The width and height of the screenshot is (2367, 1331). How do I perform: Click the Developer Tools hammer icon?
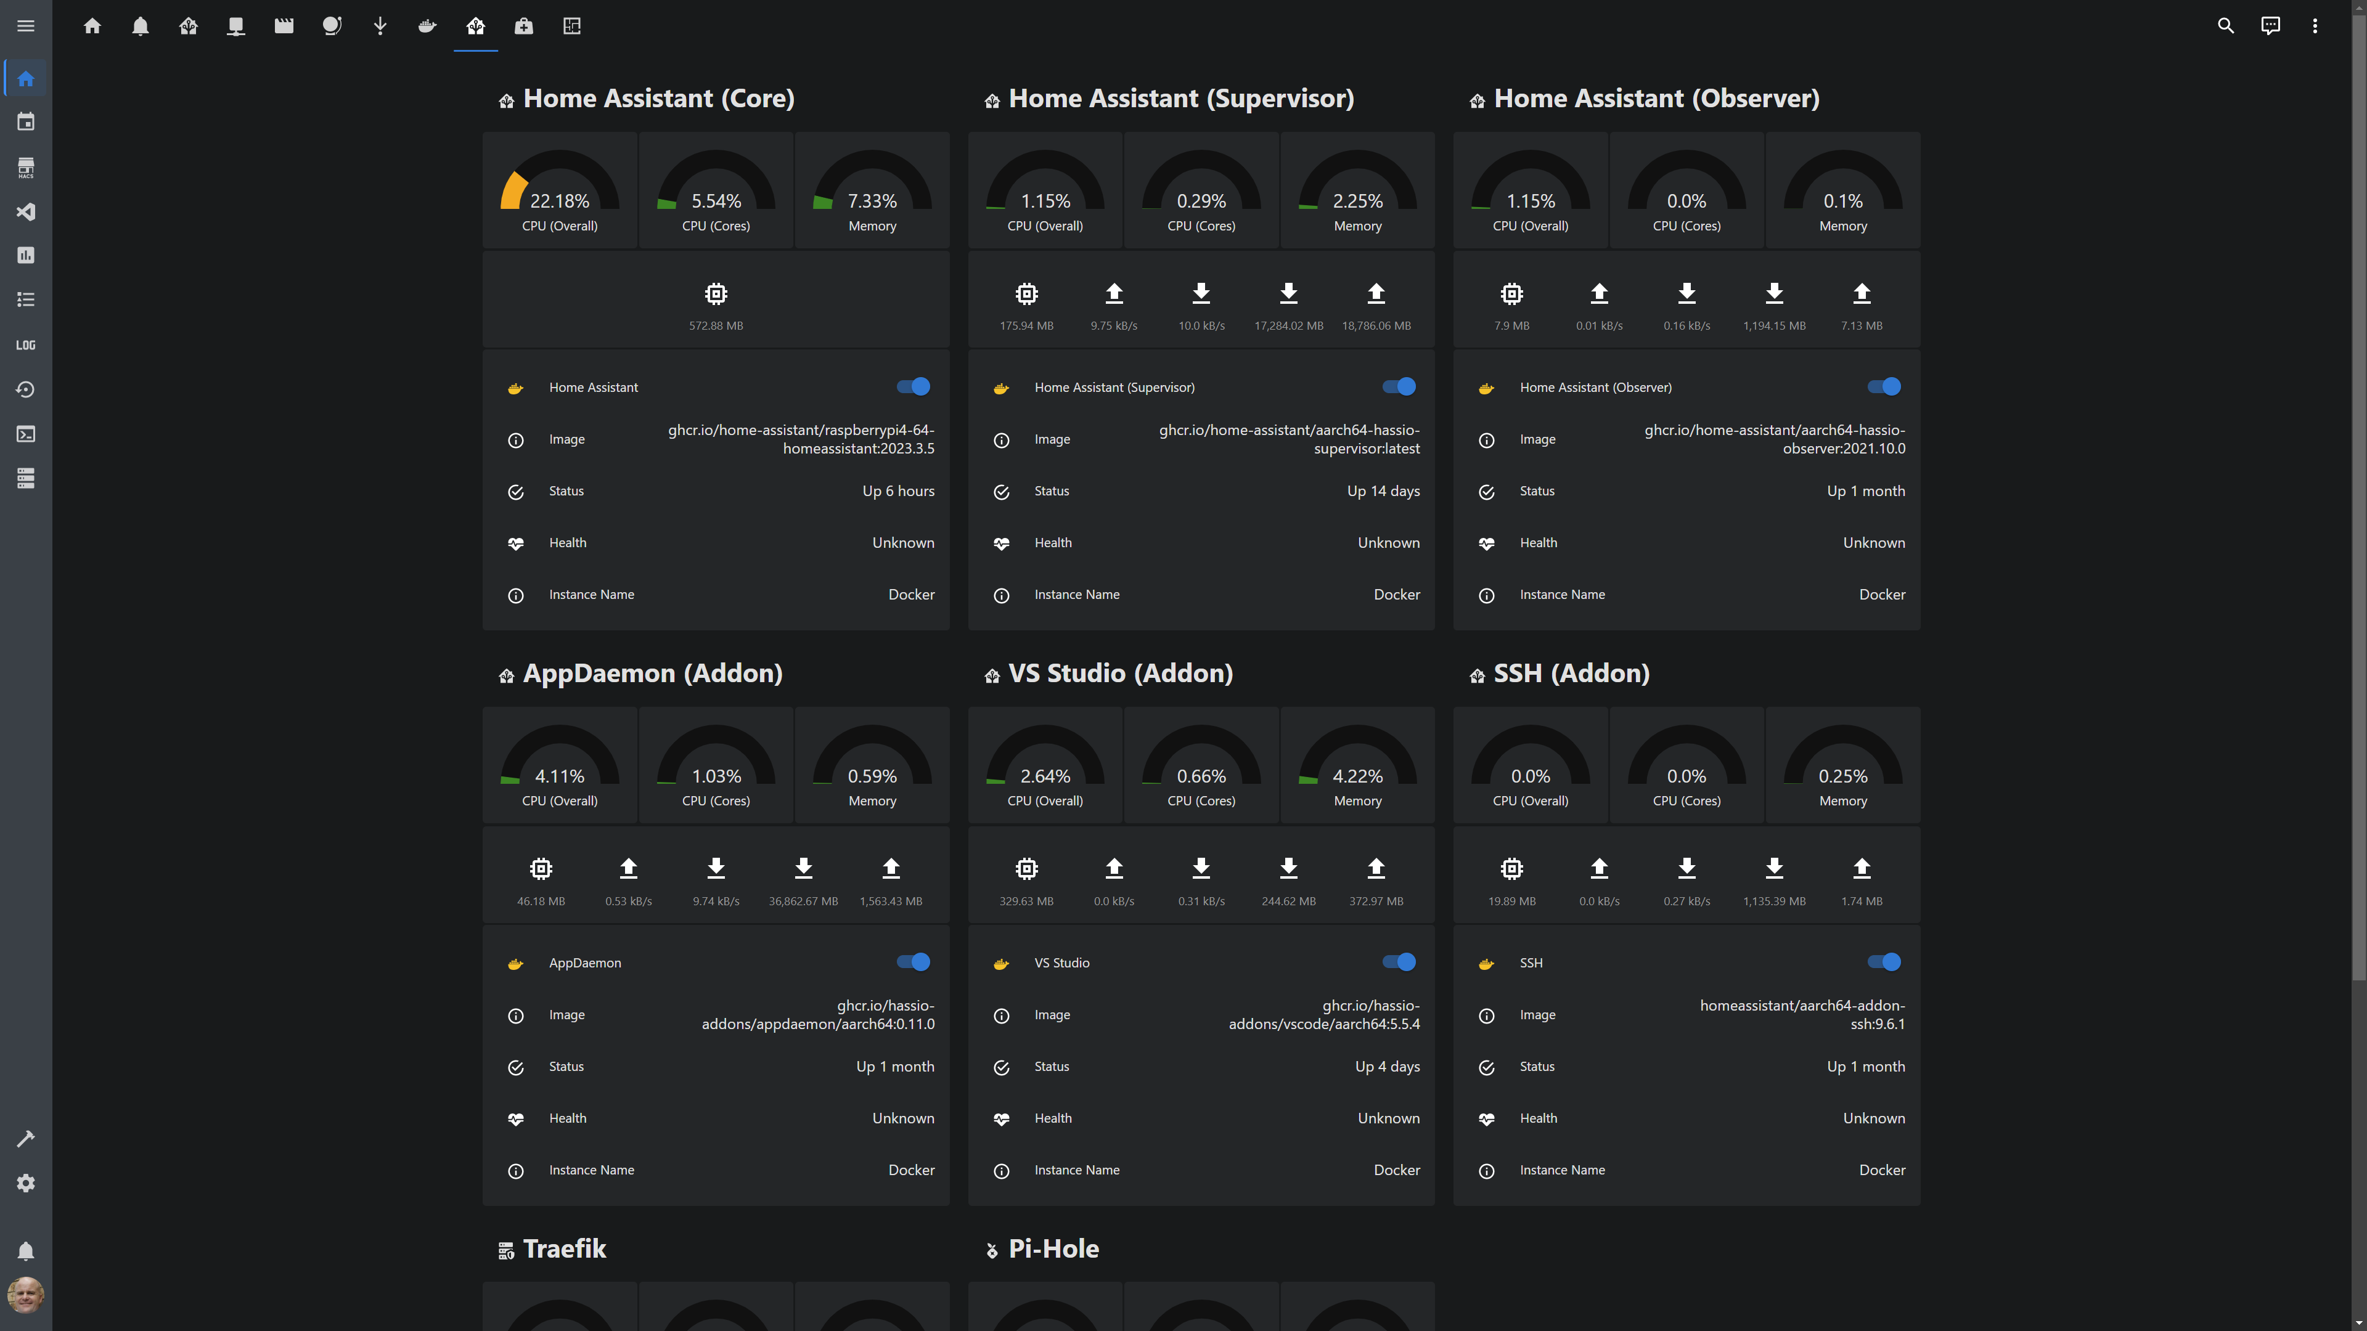(26, 1138)
